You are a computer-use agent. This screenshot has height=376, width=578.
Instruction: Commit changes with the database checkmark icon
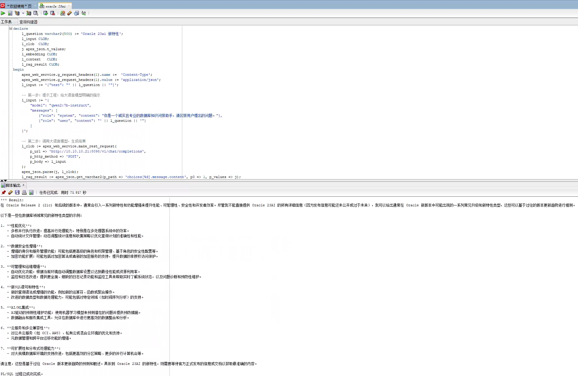[x=46, y=13]
